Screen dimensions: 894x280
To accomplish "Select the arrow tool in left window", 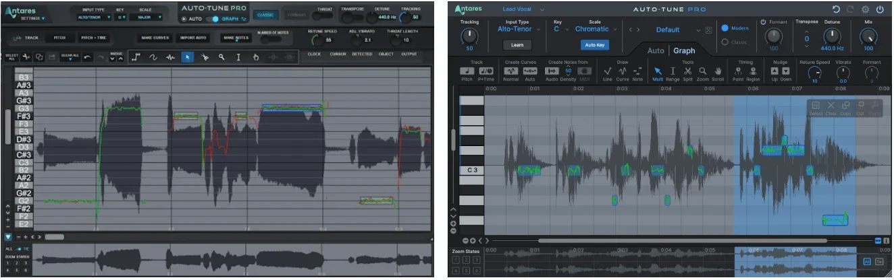I will [x=188, y=57].
